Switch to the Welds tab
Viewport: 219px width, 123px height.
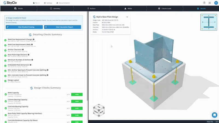(x=128, y=8)
